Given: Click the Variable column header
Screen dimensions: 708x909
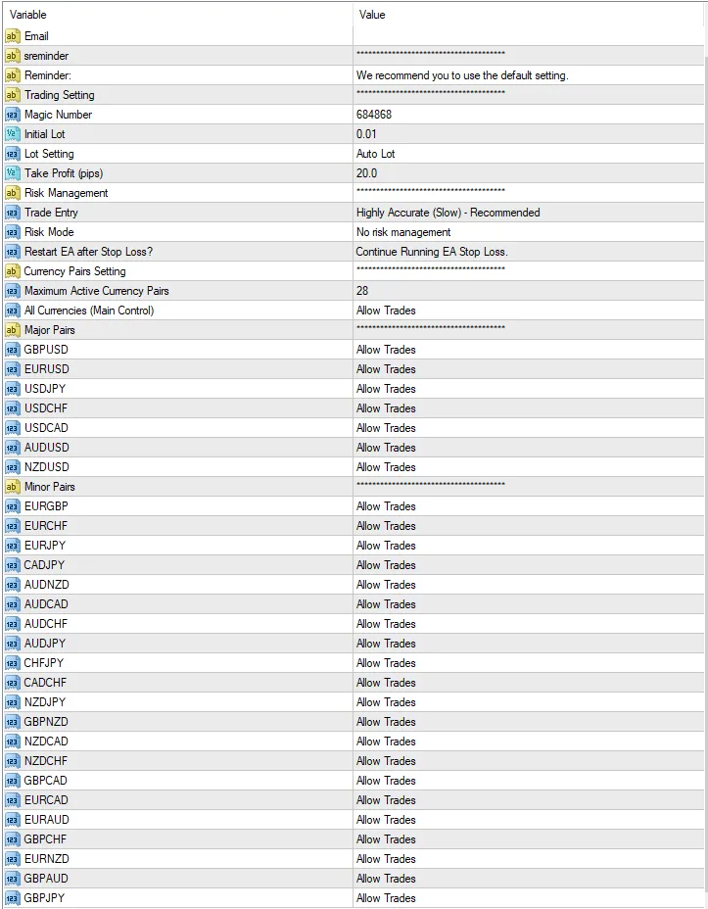Looking at the screenshot, I should [x=27, y=15].
